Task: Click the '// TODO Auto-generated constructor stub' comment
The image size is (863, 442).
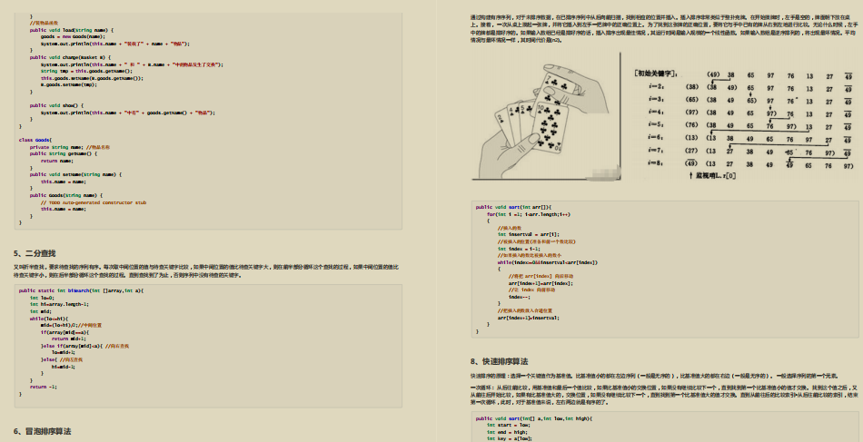Action: [94, 202]
